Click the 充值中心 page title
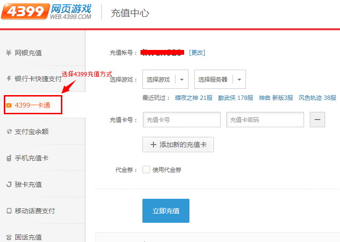The image size is (340, 242). [x=129, y=13]
